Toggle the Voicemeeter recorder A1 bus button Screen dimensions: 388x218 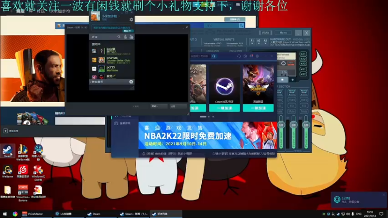303,54
